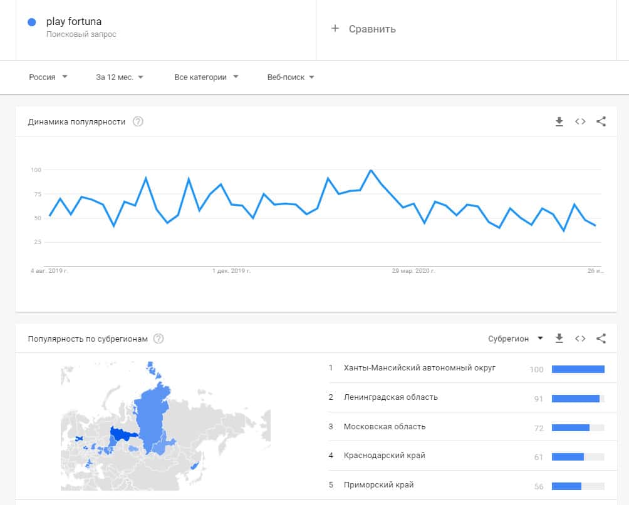
Task: Click the dark blue region on the Russia map
Action: 122,434
